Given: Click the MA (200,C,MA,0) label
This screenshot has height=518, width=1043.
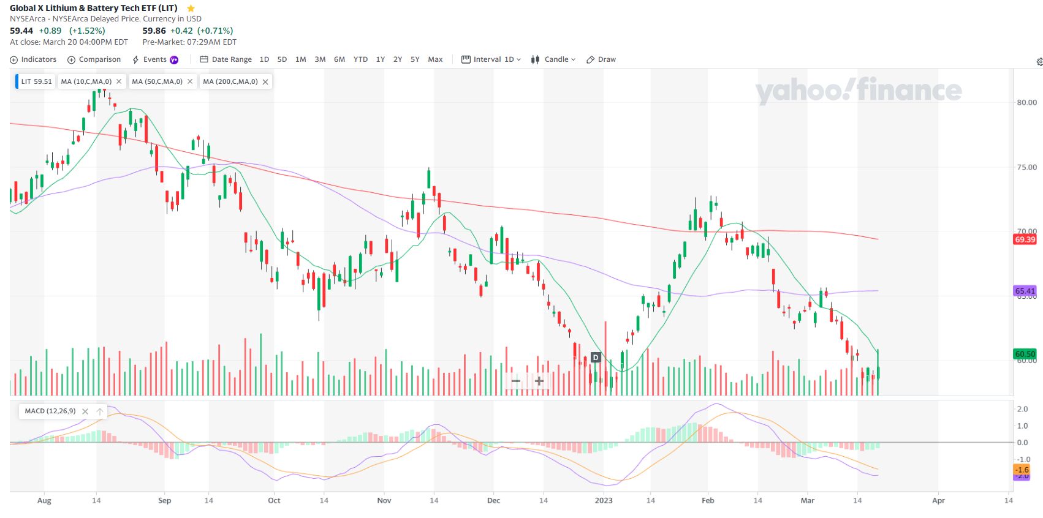Looking at the screenshot, I should coord(230,81).
